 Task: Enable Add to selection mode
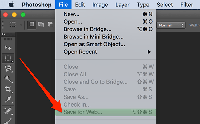[41, 25]
